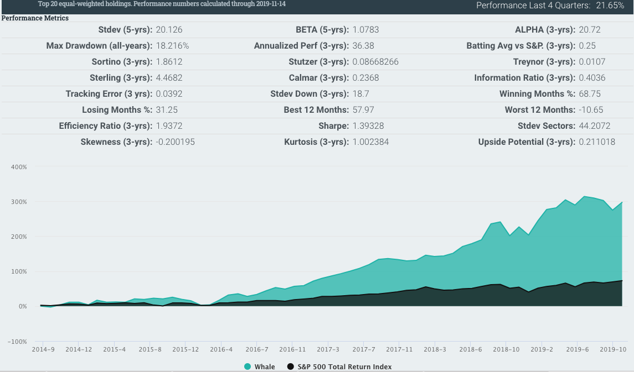Click the Losing Months % value 31.25
Viewport: 634px width, 372px height.
tap(167, 110)
